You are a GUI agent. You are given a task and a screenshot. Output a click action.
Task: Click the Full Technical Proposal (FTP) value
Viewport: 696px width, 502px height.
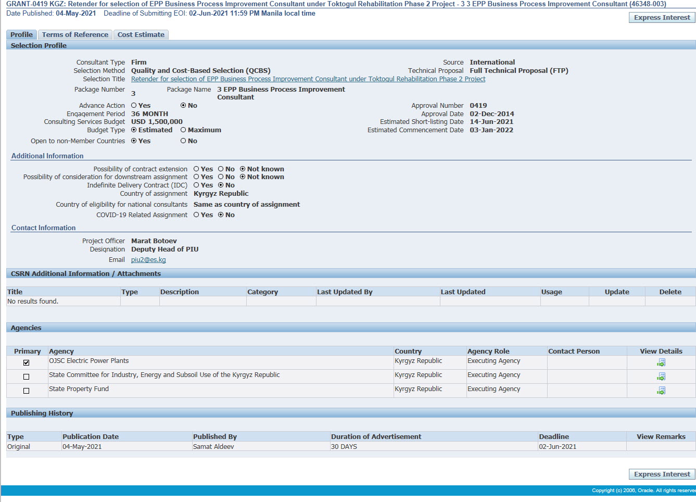tap(519, 70)
